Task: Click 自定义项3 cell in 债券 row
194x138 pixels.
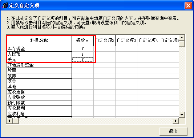Action: click(x=126, y=76)
